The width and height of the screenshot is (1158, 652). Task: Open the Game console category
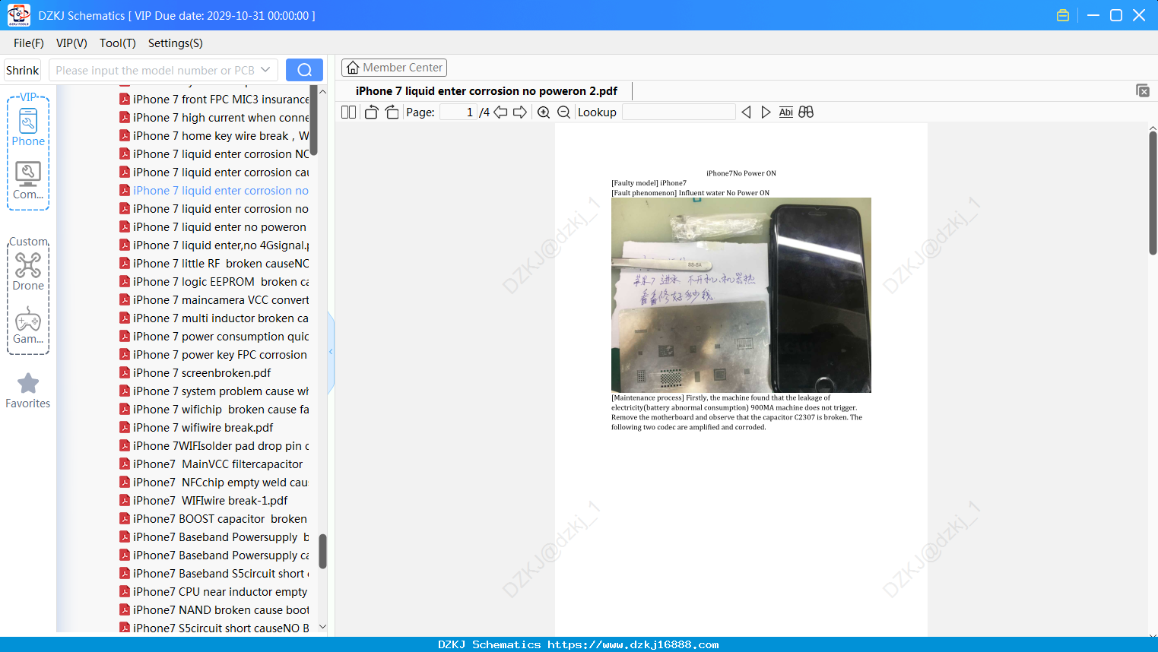[28, 325]
